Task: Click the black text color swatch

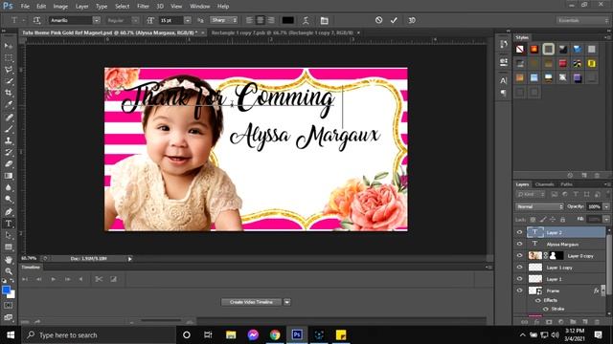Action: (x=287, y=20)
